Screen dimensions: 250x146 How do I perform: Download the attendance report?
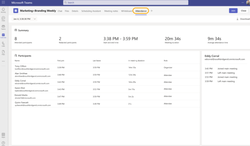pos(243,19)
